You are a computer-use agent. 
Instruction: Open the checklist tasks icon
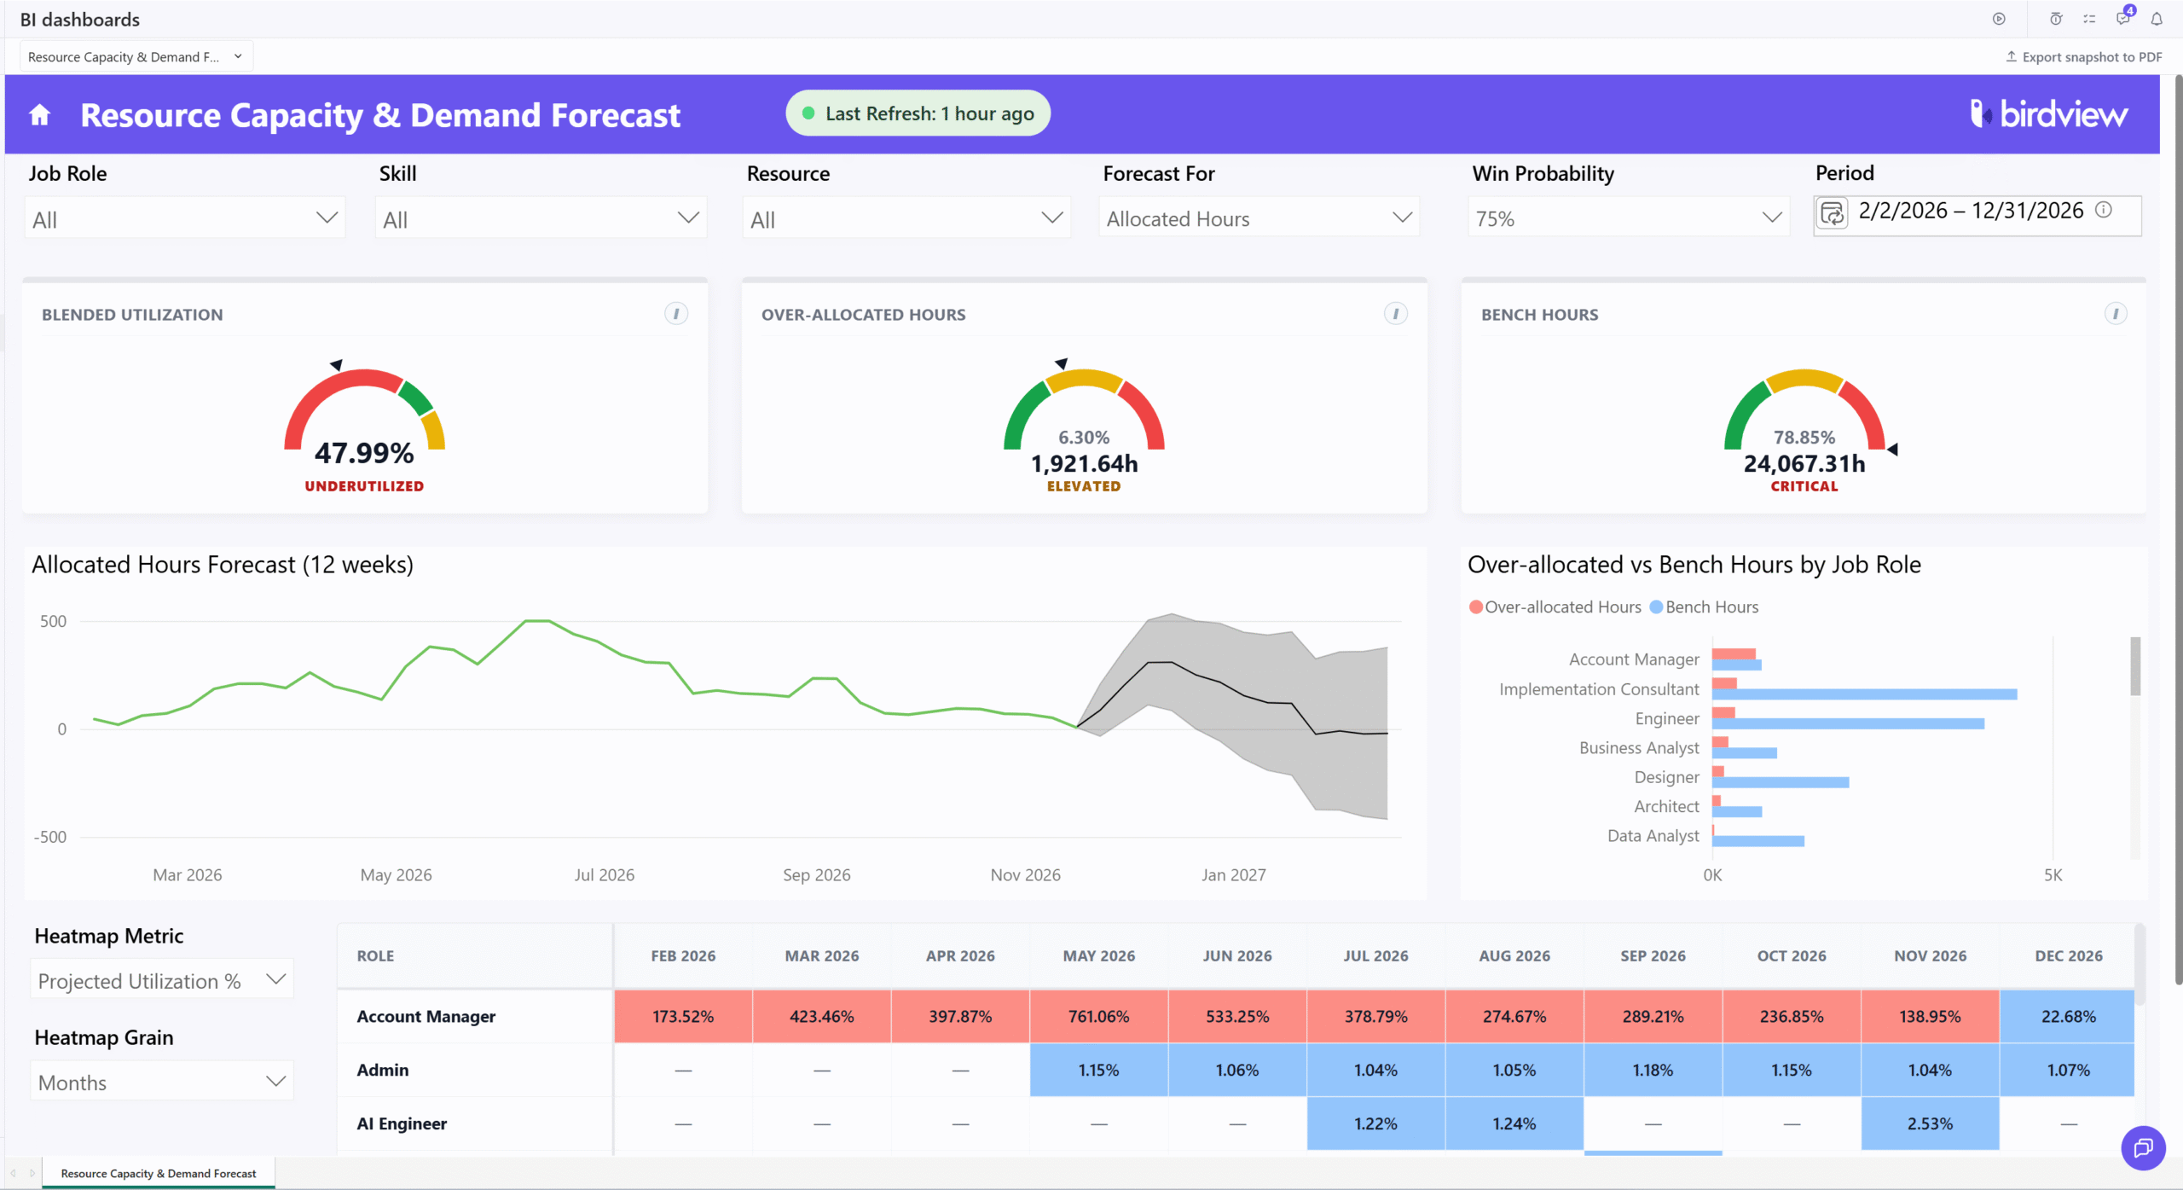pyautogui.click(x=2089, y=19)
